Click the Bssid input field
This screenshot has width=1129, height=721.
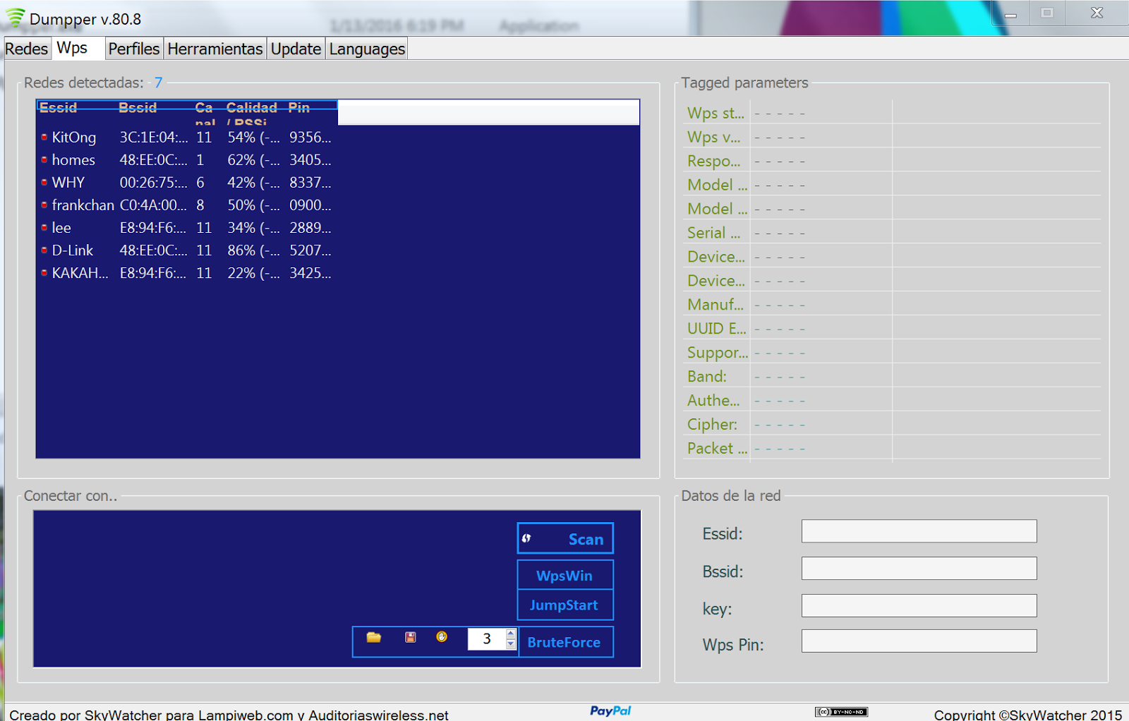[x=919, y=569]
